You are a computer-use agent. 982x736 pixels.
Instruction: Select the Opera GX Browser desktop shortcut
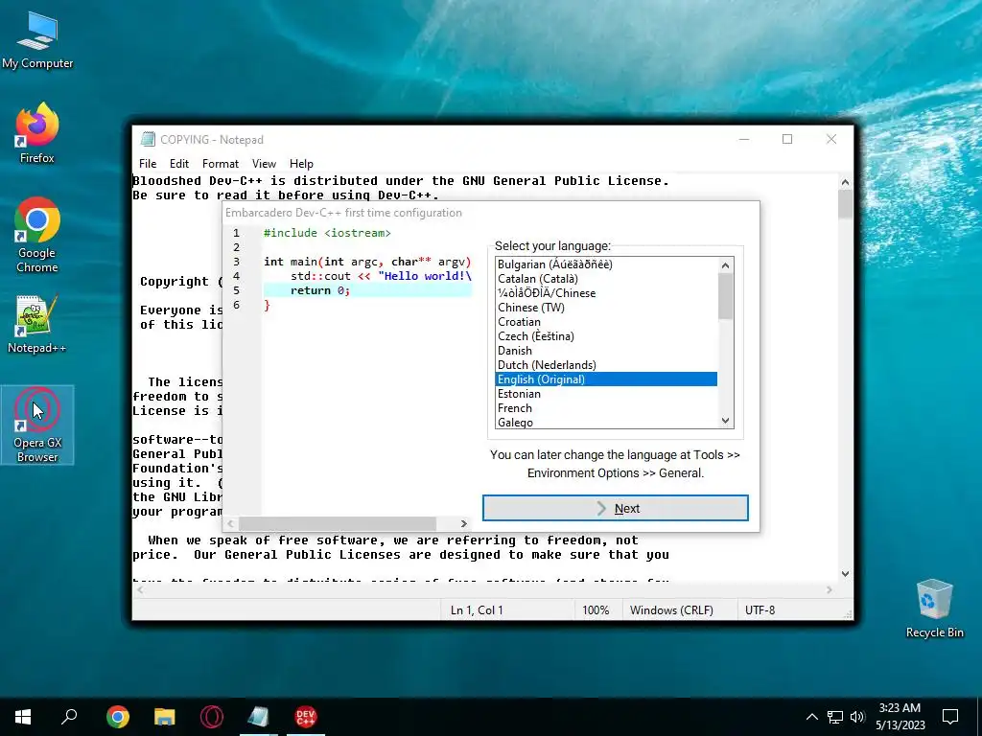coord(37,425)
